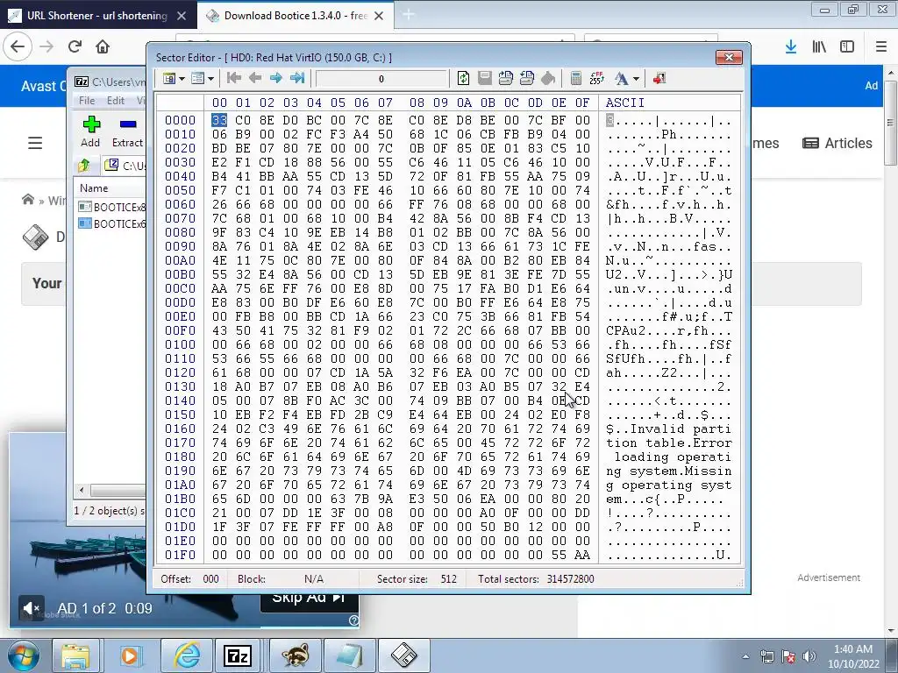Image resolution: width=898 pixels, height=673 pixels.
Task: Click 7-Zip horizontal scrollbar left arrow
Action: 82,491
